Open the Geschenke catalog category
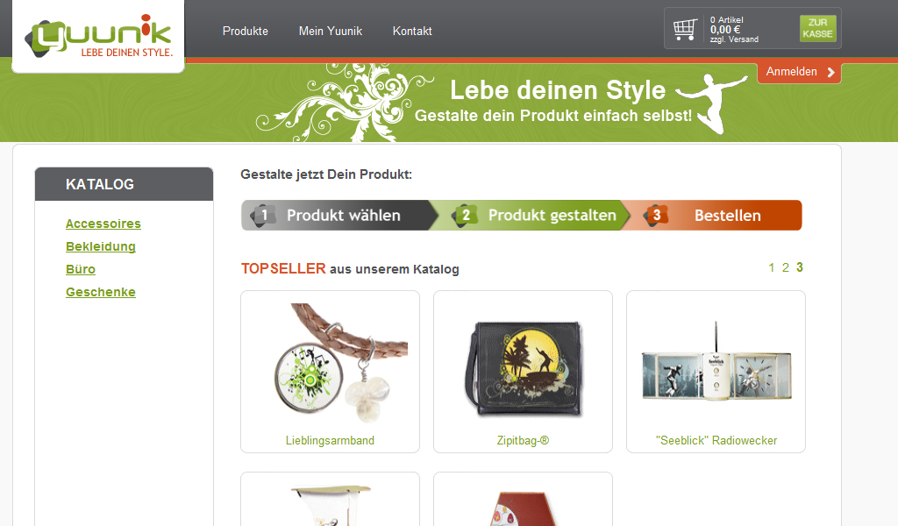The height and width of the screenshot is (526, 898). (101, 293)
